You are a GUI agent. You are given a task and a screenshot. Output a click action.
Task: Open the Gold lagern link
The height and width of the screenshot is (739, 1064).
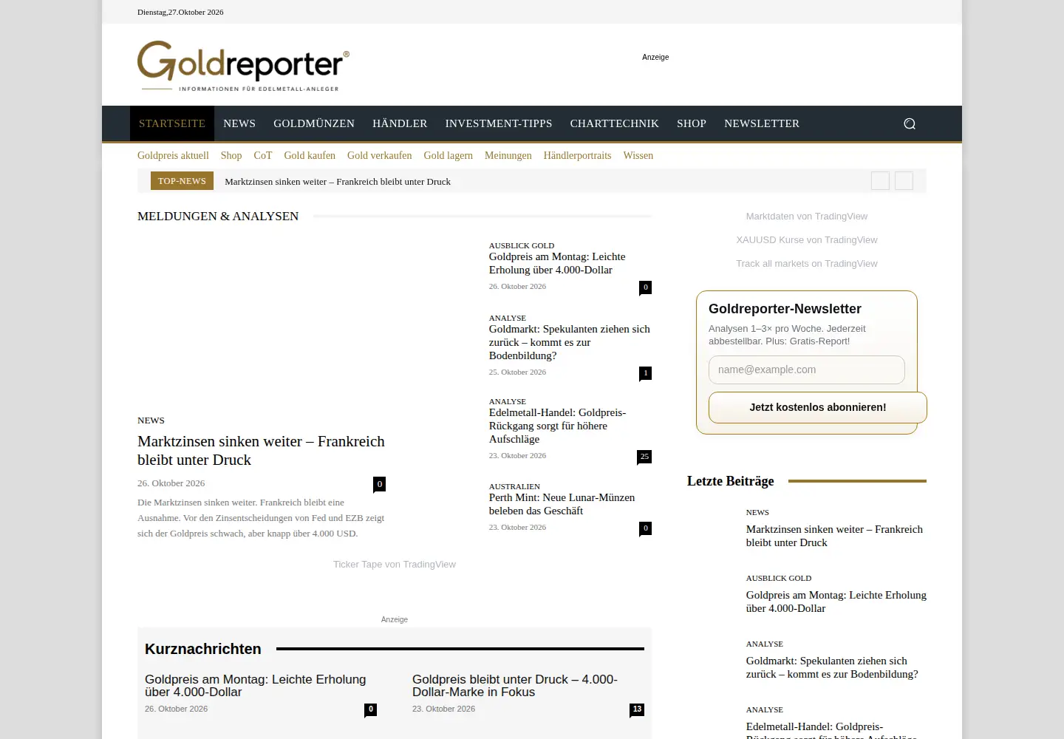449,156
